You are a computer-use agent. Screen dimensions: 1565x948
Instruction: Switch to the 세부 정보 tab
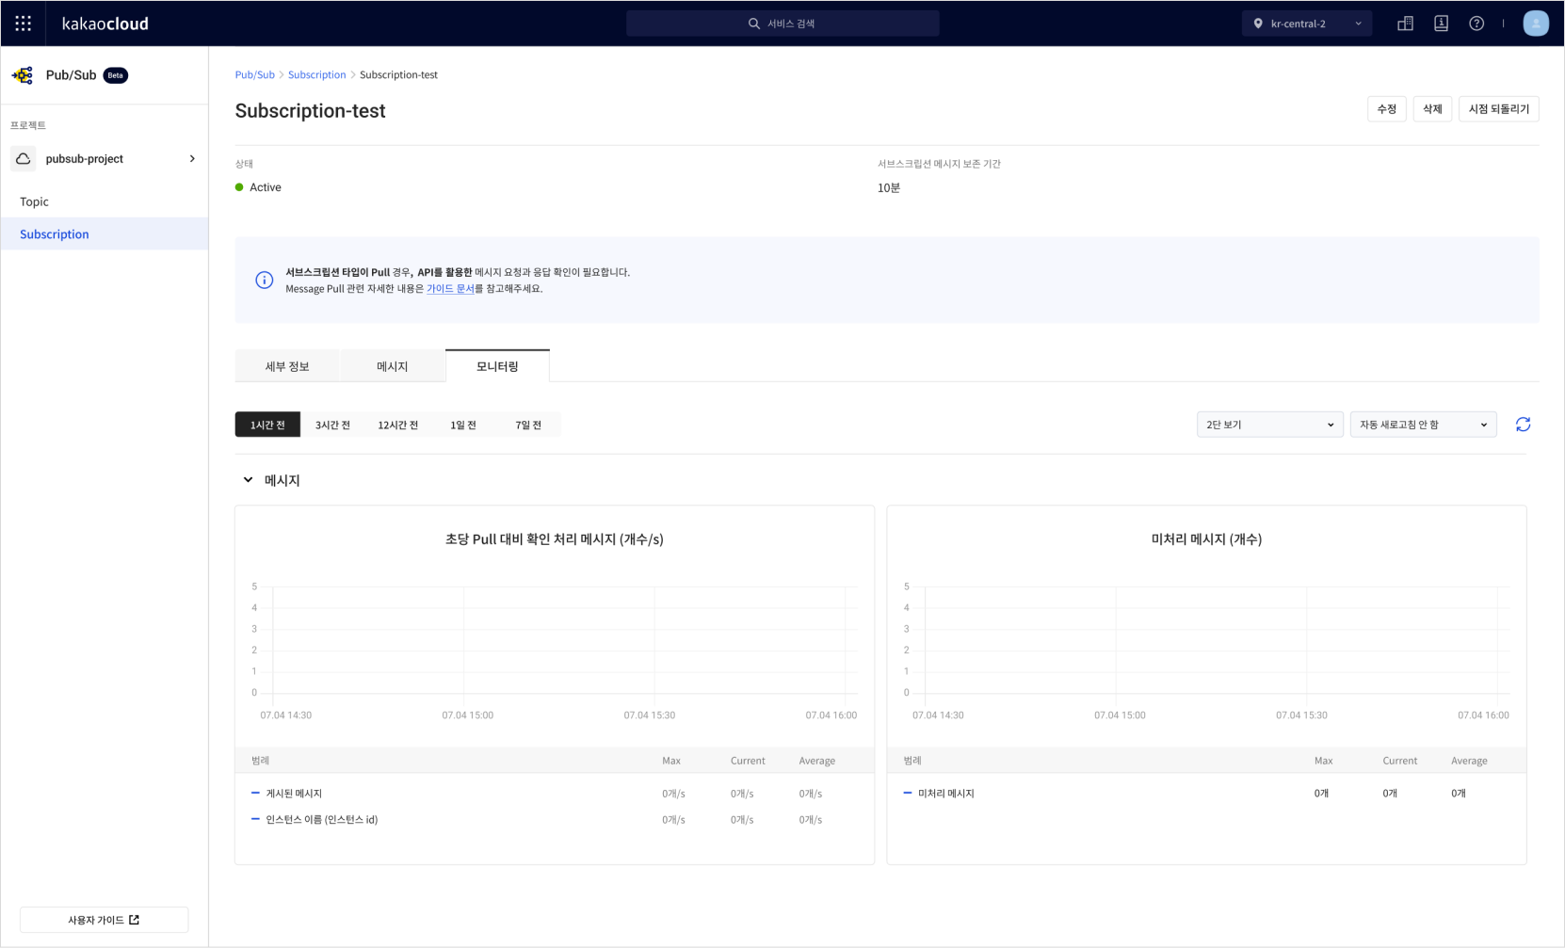coord(287,366)
